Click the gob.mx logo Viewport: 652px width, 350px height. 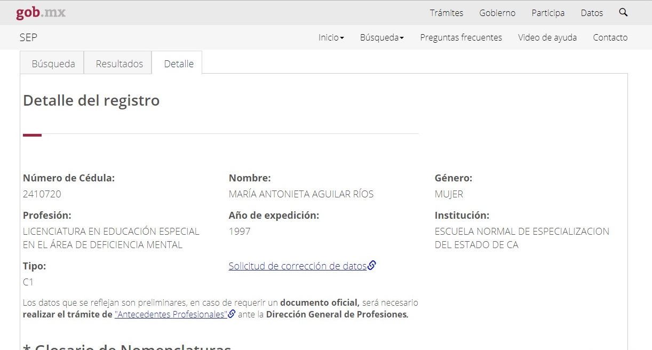tap(41, 13)
